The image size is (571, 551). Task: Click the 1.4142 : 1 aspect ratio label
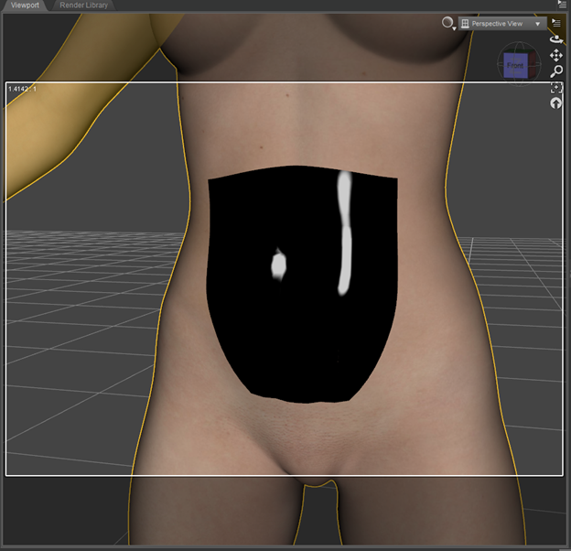click(23, 89)
